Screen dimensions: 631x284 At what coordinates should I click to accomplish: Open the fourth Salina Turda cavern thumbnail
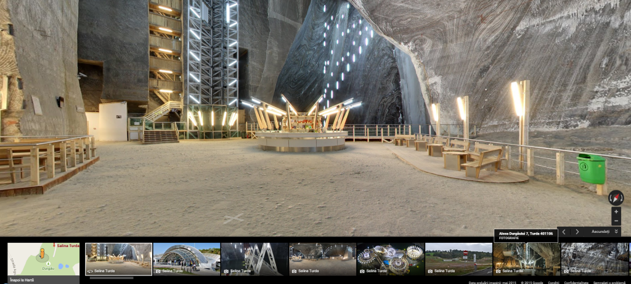click(x=323, y=259)
